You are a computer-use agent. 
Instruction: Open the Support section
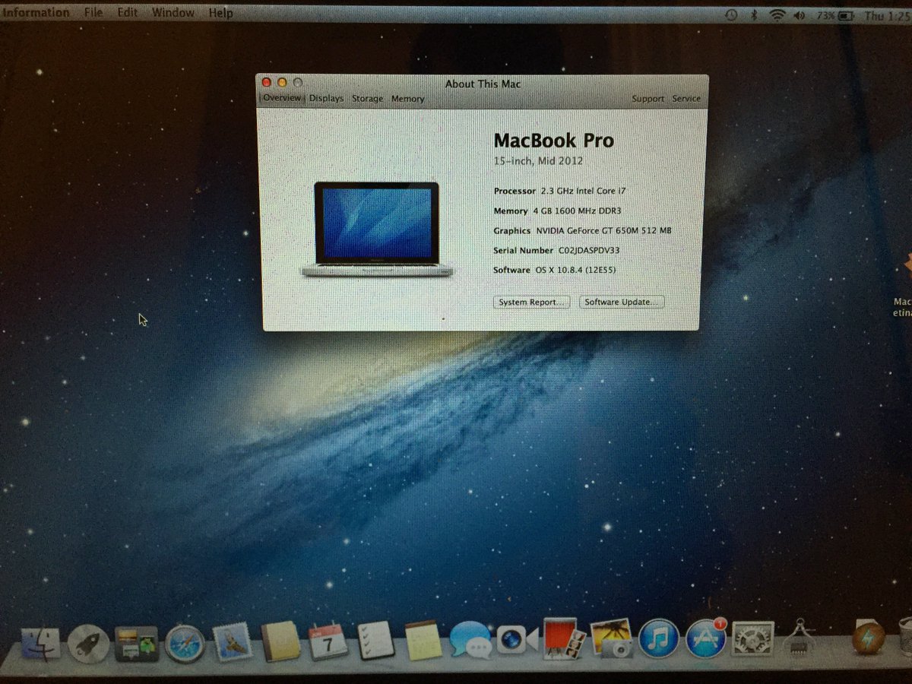click(x=648, y=99)
